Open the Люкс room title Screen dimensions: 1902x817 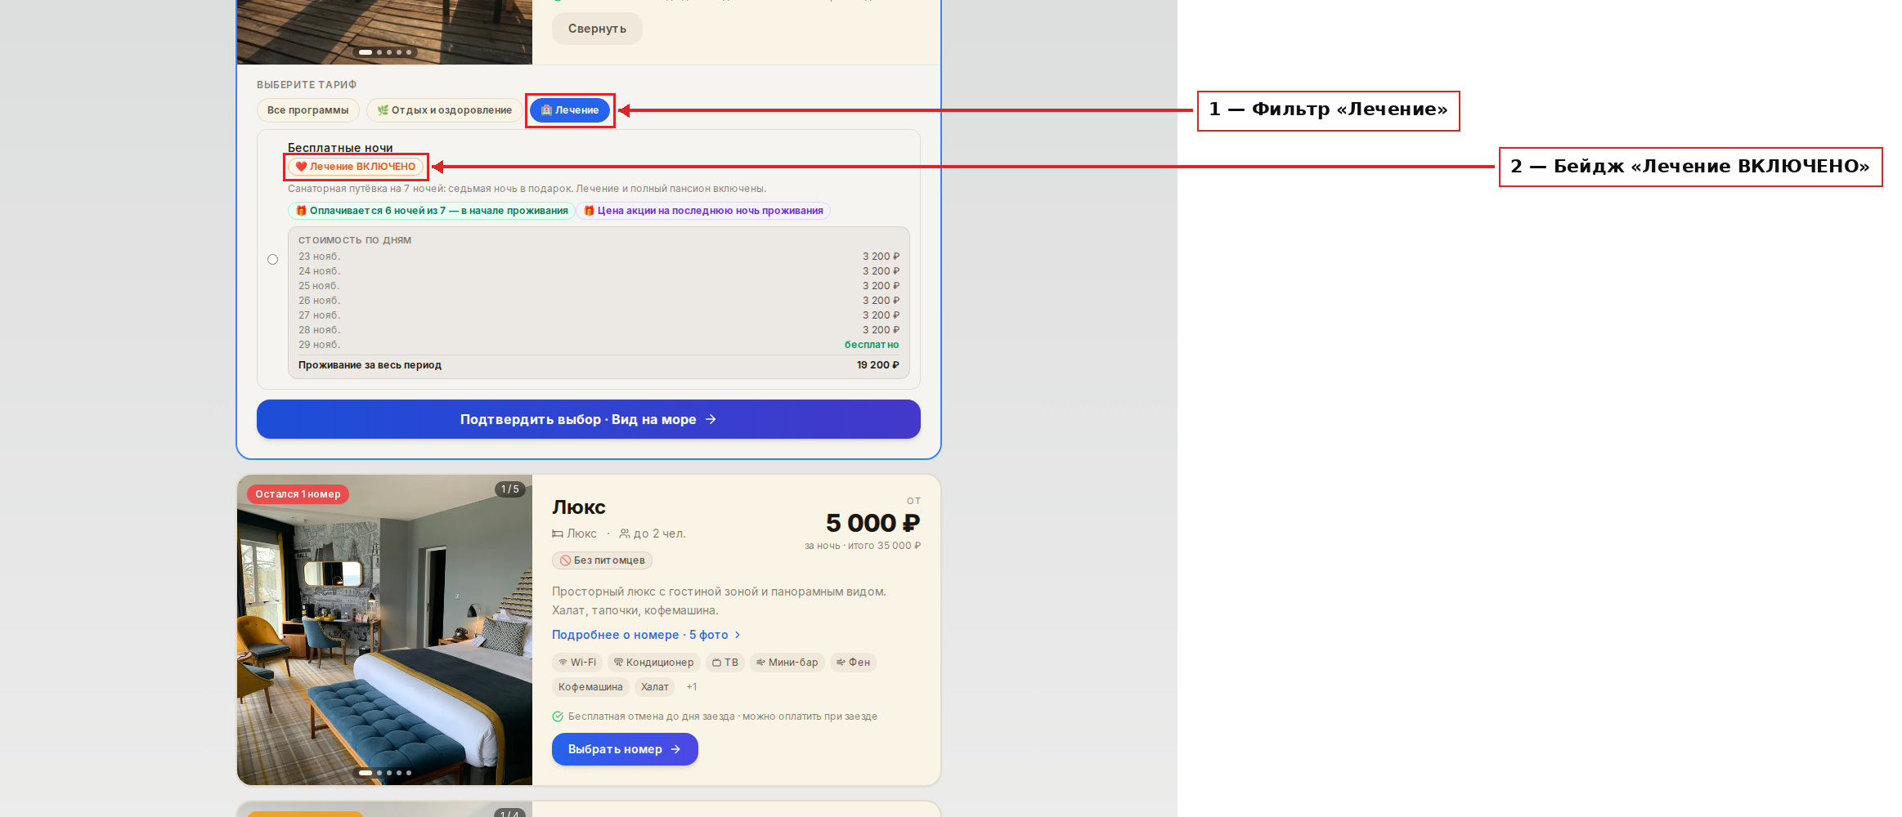coord(579,507)
